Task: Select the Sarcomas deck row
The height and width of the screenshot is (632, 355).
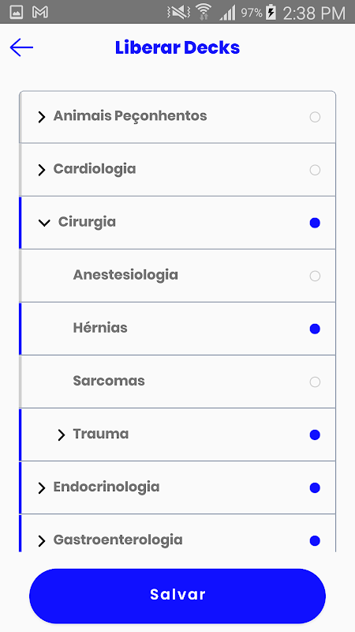Action: 177,382
